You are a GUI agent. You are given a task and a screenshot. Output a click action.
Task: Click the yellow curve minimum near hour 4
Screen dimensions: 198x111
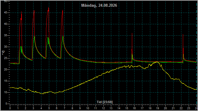(43, 94)
